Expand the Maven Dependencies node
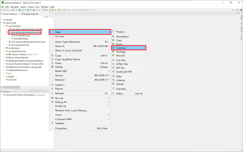243x152 pixels. coord(4,58)
